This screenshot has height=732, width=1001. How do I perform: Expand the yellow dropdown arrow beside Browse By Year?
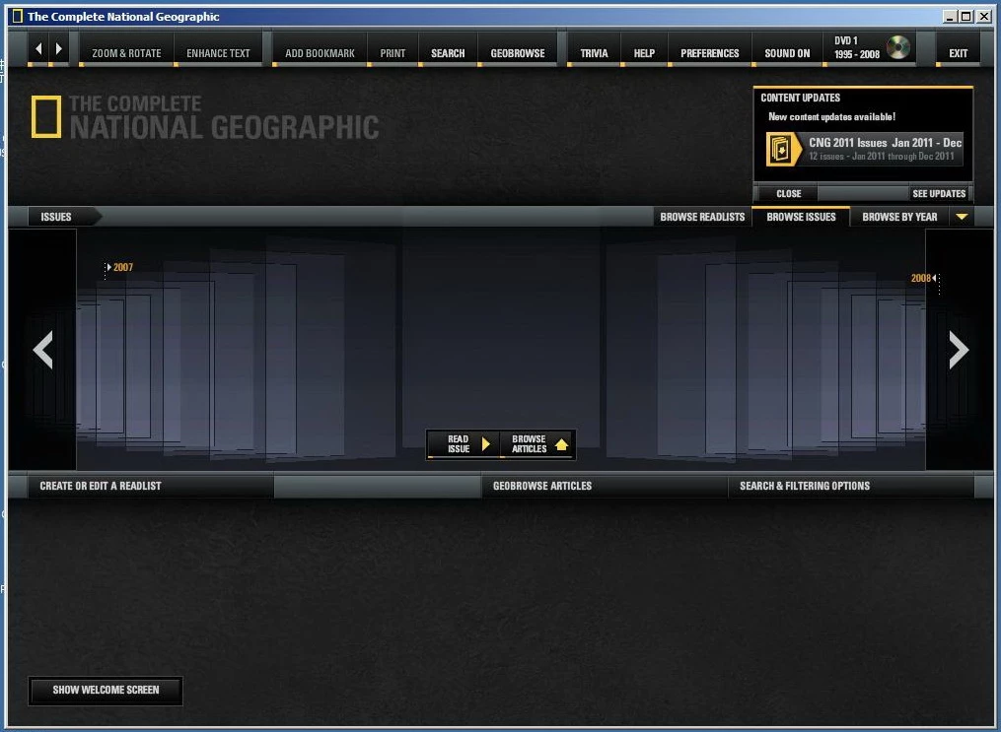pyautogui.click(x=963, y=217)
